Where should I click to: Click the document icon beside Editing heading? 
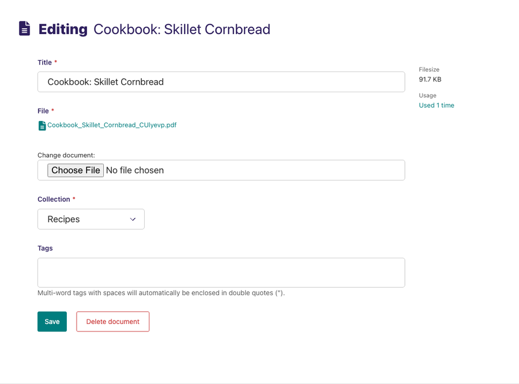(x=24, y=28)
